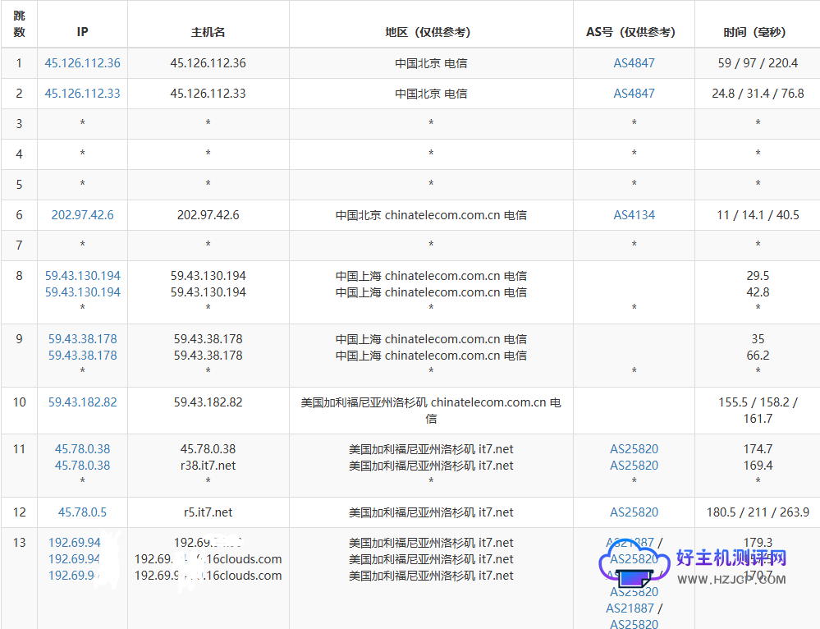Open IP link 45.126.112.36 in hop 1
The image size is (820, 629).
point(82,63)
